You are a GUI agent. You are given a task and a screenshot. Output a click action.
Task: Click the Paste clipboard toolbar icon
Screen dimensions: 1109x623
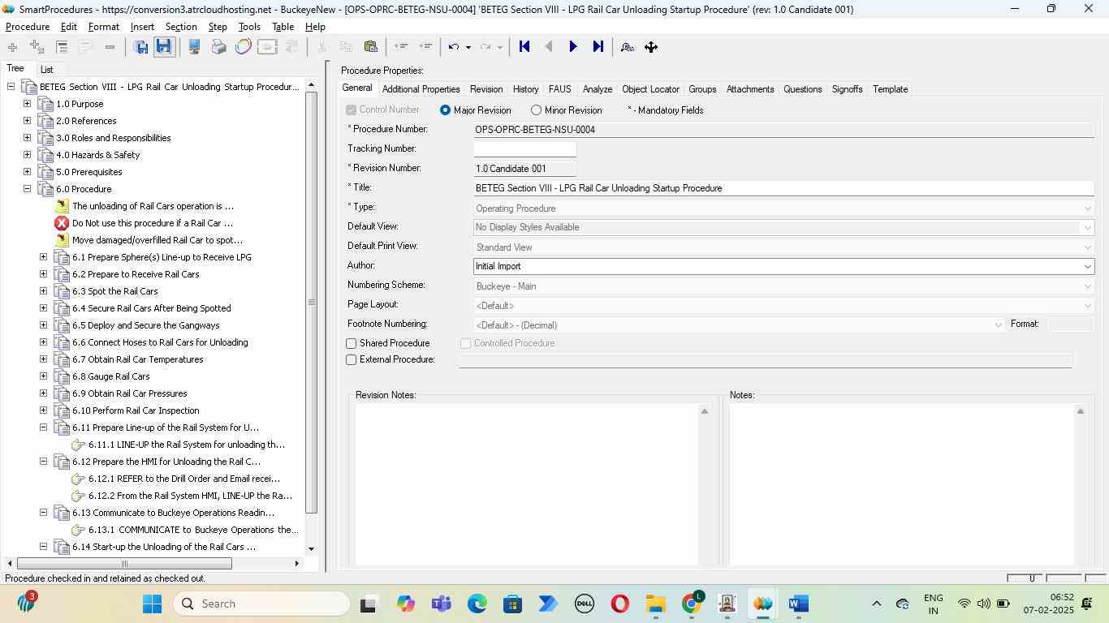click(371, 47)
